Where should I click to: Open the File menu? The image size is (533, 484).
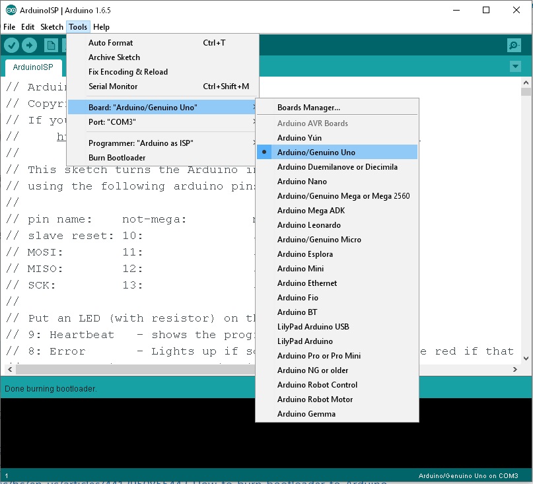(9, 27)
